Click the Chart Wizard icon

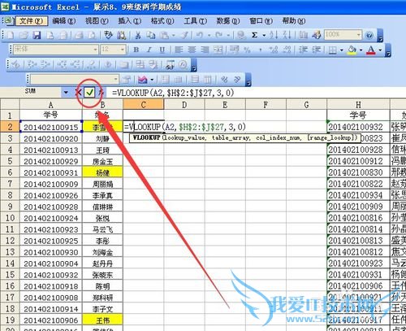click(304, 35)
